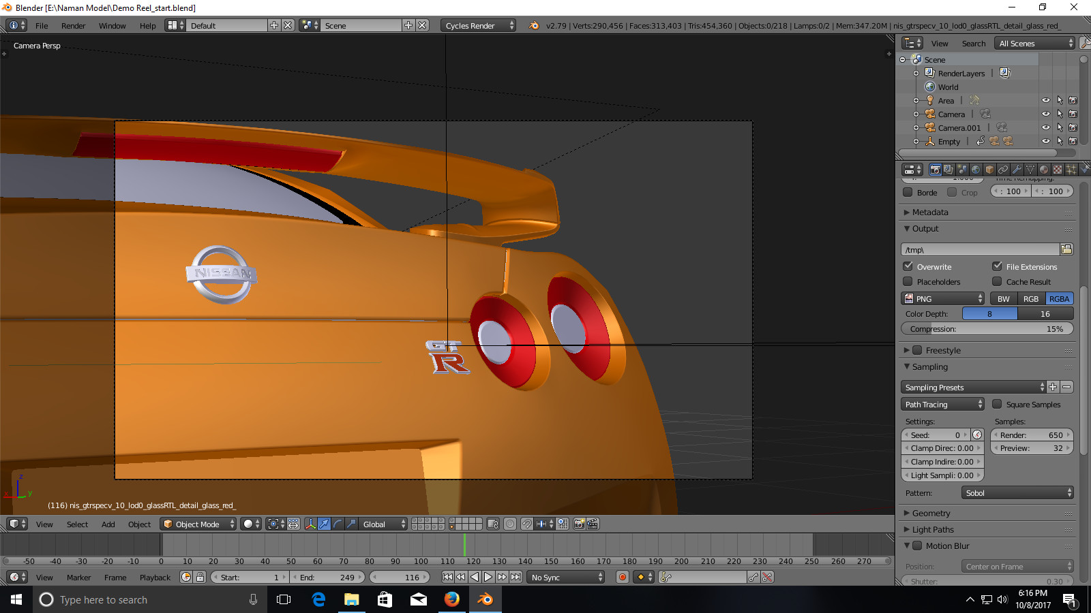
Task: Select the translate manipulator arrow
Action: pos(324,524)
